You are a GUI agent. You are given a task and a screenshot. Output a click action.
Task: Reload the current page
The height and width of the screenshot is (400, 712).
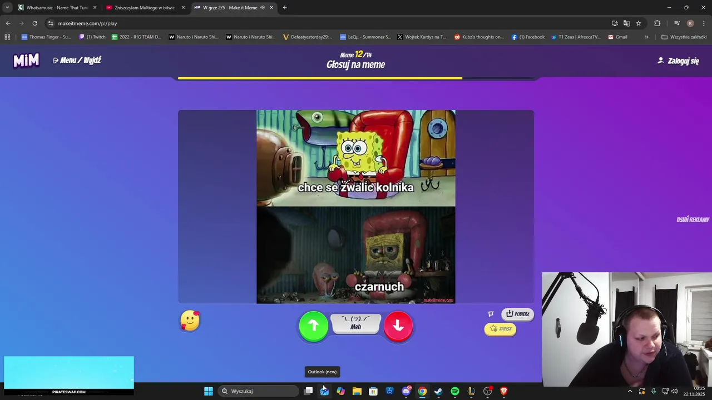coord(34,23)
